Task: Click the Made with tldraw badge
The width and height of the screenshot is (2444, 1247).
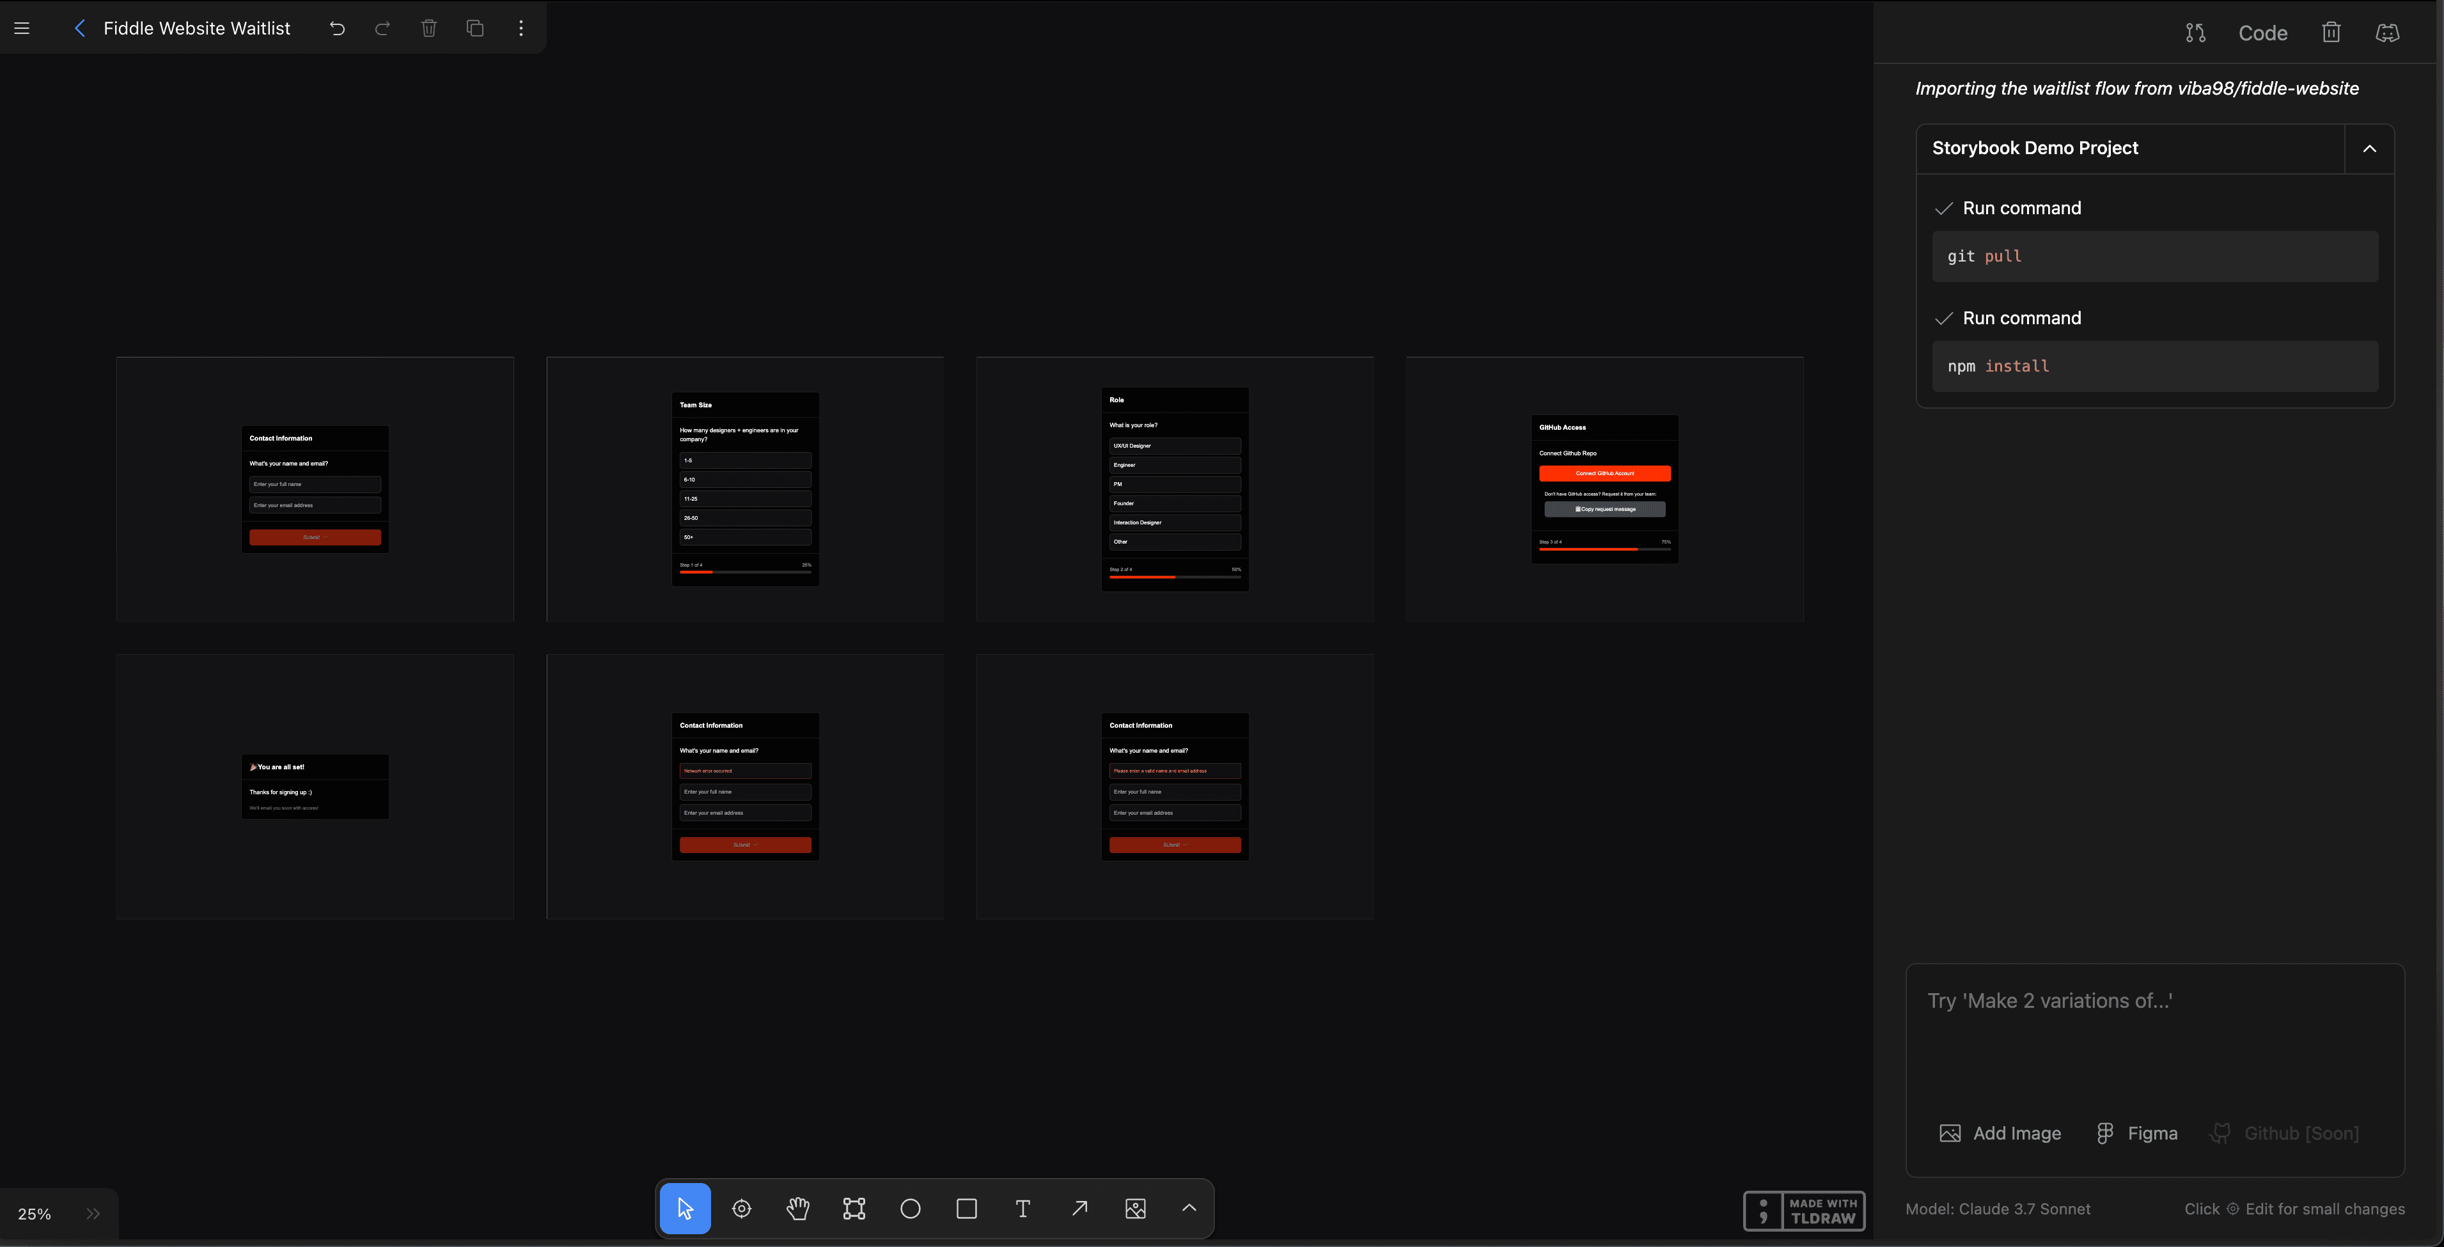Action: (1805, 1211)
